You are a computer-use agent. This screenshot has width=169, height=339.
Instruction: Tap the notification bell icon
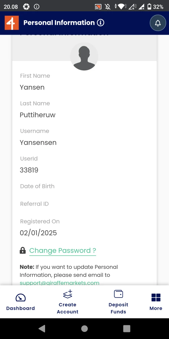(158, 23)
